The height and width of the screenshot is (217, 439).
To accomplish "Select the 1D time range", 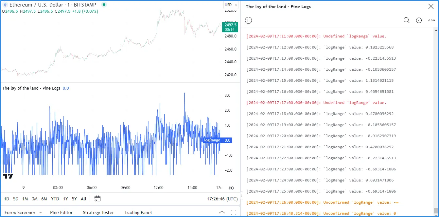I will click(7, 199).
